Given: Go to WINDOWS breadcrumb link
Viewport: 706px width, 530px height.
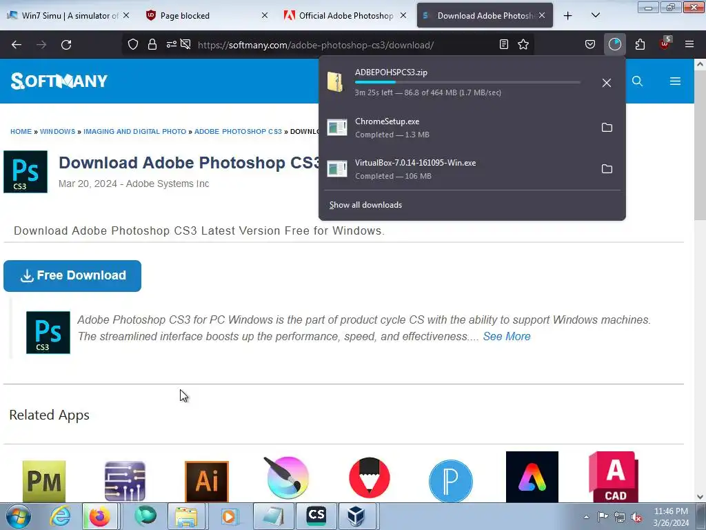Looking at the screenshot, I should [58, 132].
